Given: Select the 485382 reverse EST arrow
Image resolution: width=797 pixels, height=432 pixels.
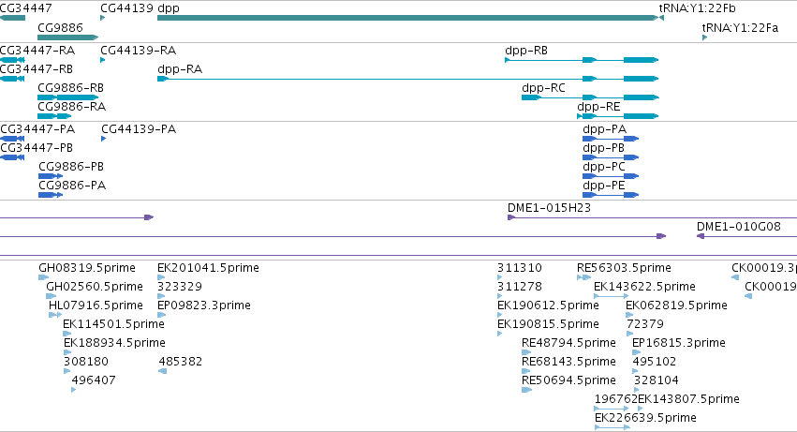Looking at the screenshot, I should (x=163, y=371).
